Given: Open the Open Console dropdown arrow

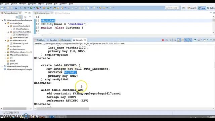Looking at the screenshot, I should click(208, 40).
